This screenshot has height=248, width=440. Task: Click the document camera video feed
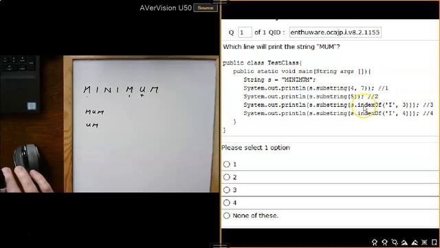click(109, 124)
